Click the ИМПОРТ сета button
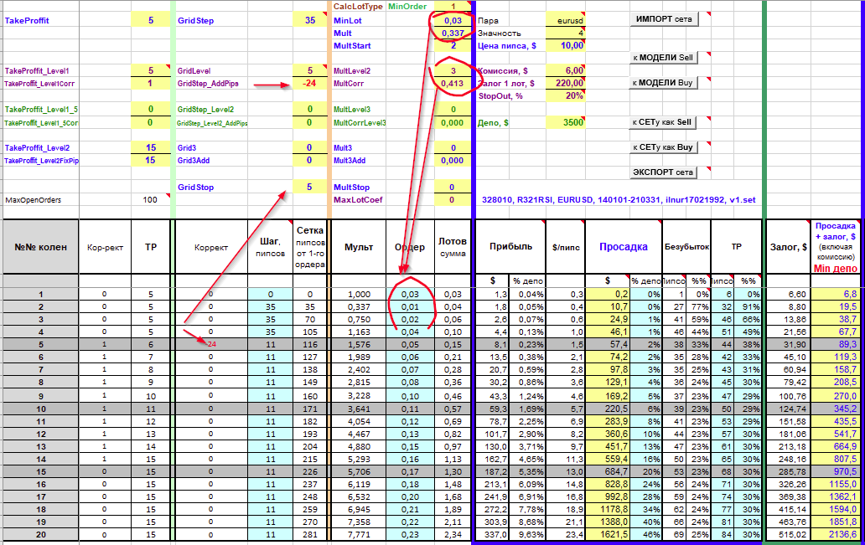This screenshot has height=545, width=865. [x=664, y=18]
